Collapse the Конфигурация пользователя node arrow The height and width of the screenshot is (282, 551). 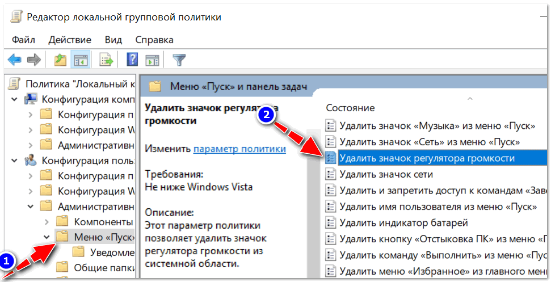point(14,160)
